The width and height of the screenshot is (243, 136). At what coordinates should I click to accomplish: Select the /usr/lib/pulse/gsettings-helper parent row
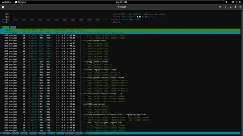click(120, 122)
